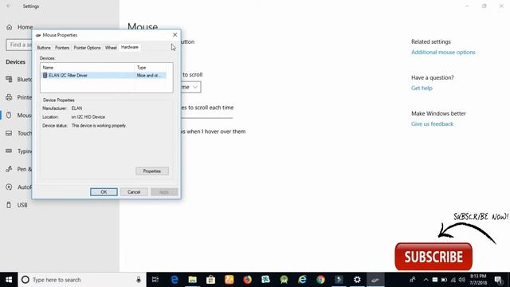Open the dark taskbar app beside Settings gear
This screenshot has width=510, height=287.
(339, 280)
